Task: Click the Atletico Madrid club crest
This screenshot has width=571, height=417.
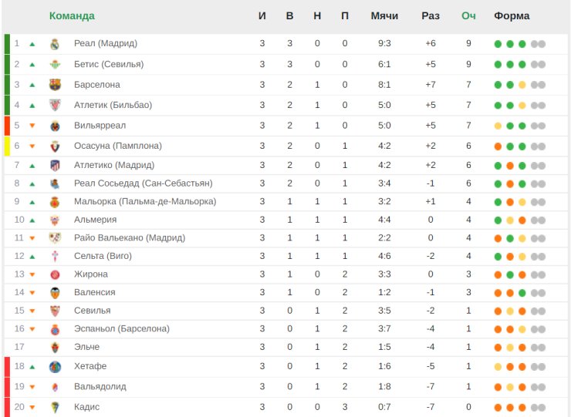Action: [55, 166]
